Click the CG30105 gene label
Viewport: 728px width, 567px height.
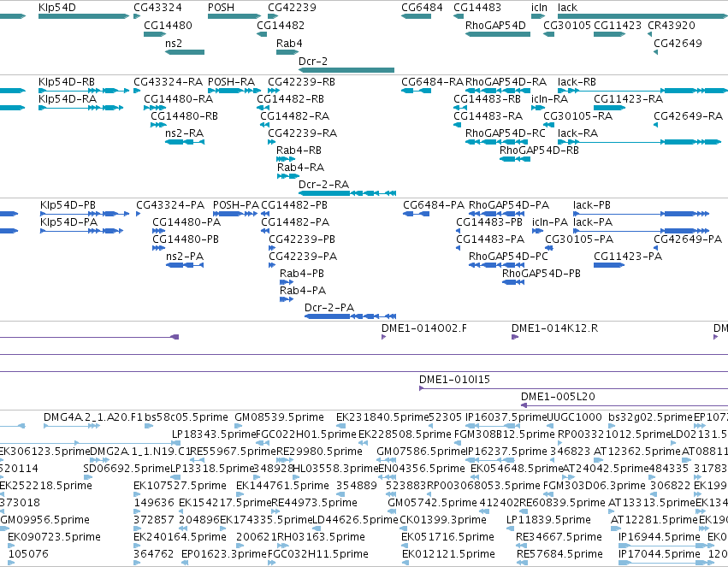point(567,25)
